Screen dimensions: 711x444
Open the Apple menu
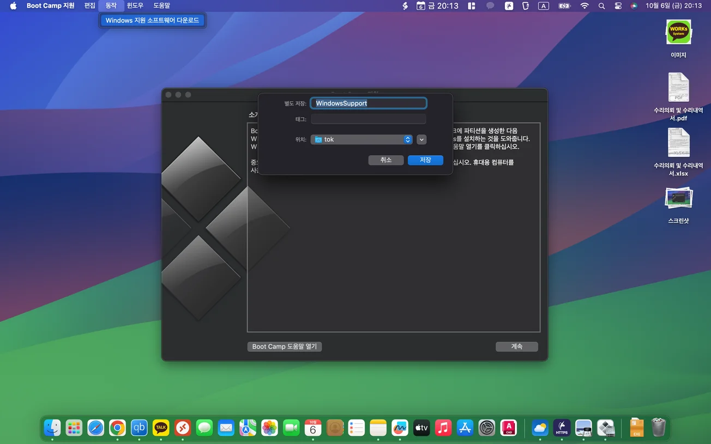(13, 5)
